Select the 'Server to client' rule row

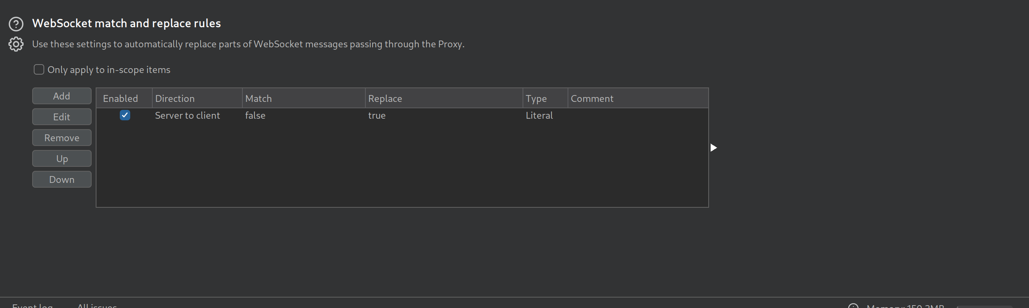point(187,115)
